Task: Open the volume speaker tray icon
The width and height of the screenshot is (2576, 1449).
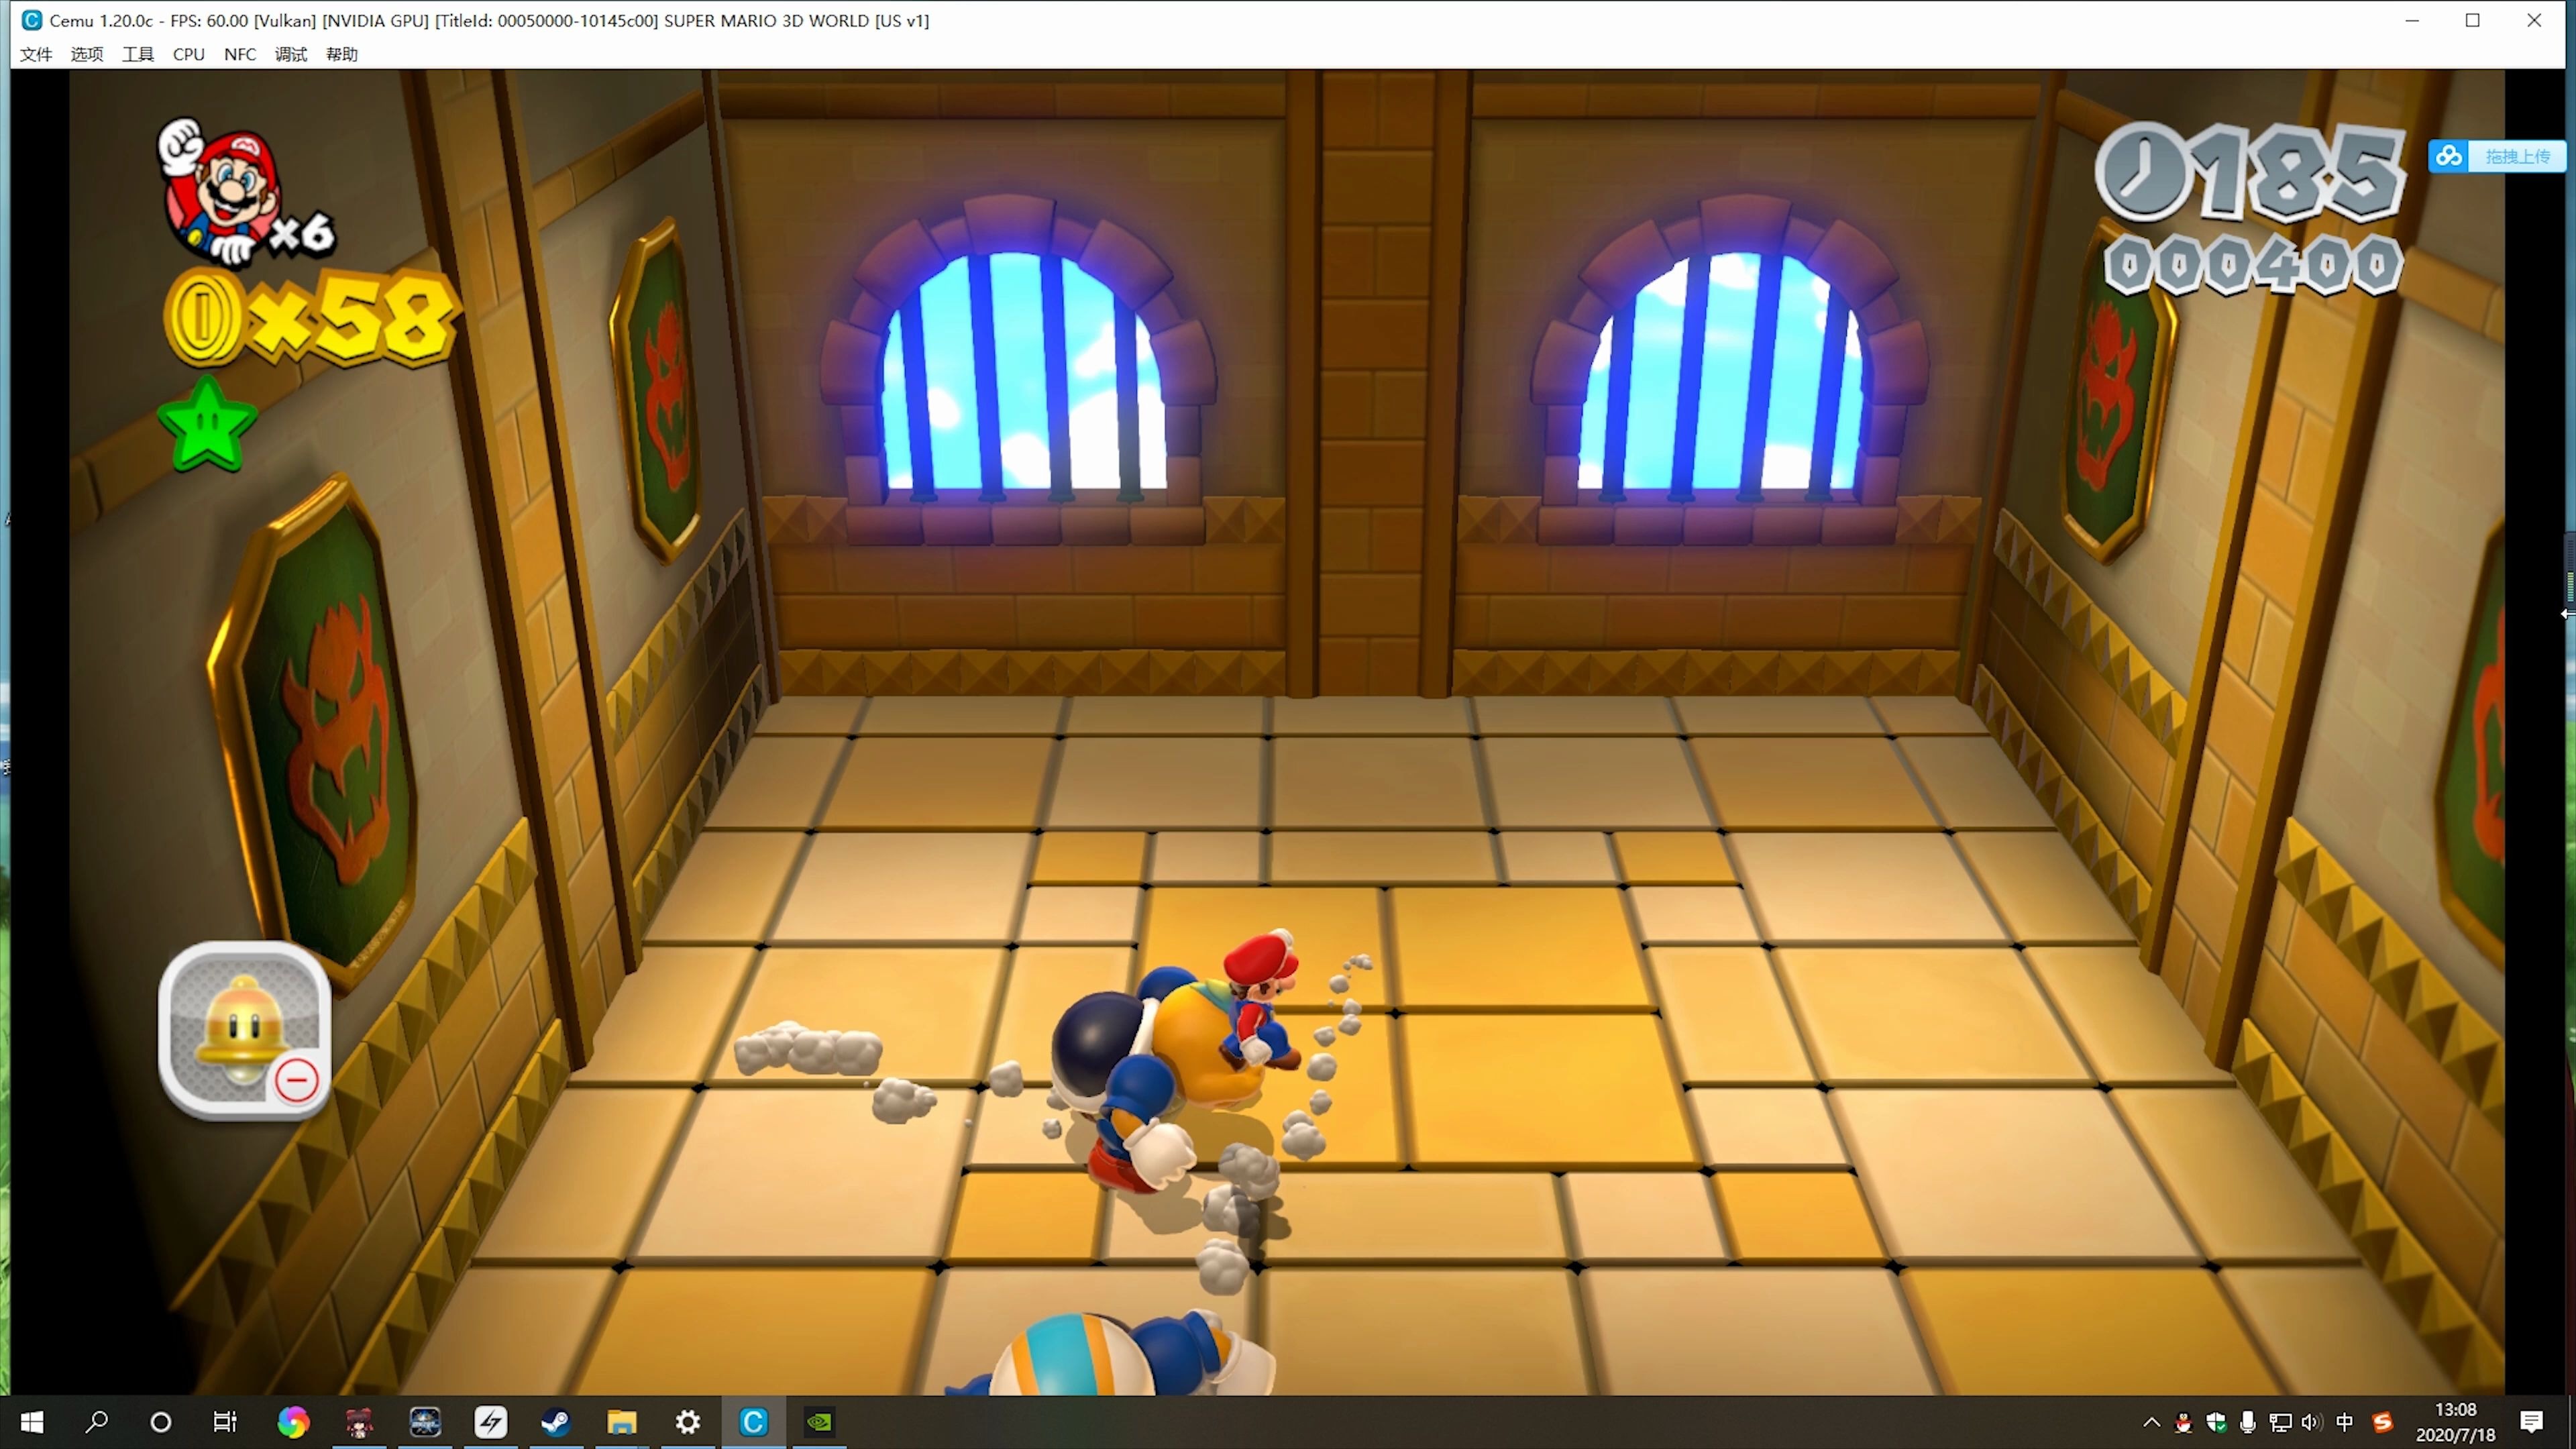Action: 2311,1421
